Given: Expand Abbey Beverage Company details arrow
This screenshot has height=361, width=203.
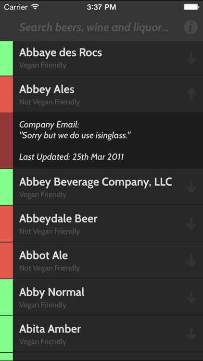Looking at the screenshot, I should pos(191,187).
